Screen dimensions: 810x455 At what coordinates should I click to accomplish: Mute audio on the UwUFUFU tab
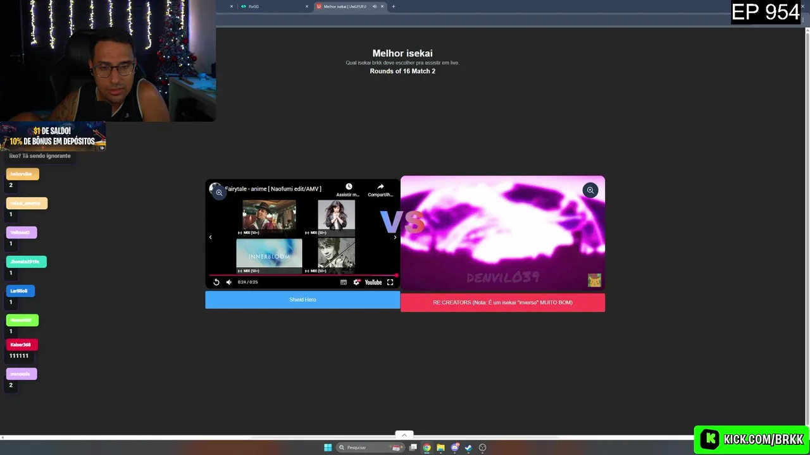374,6
